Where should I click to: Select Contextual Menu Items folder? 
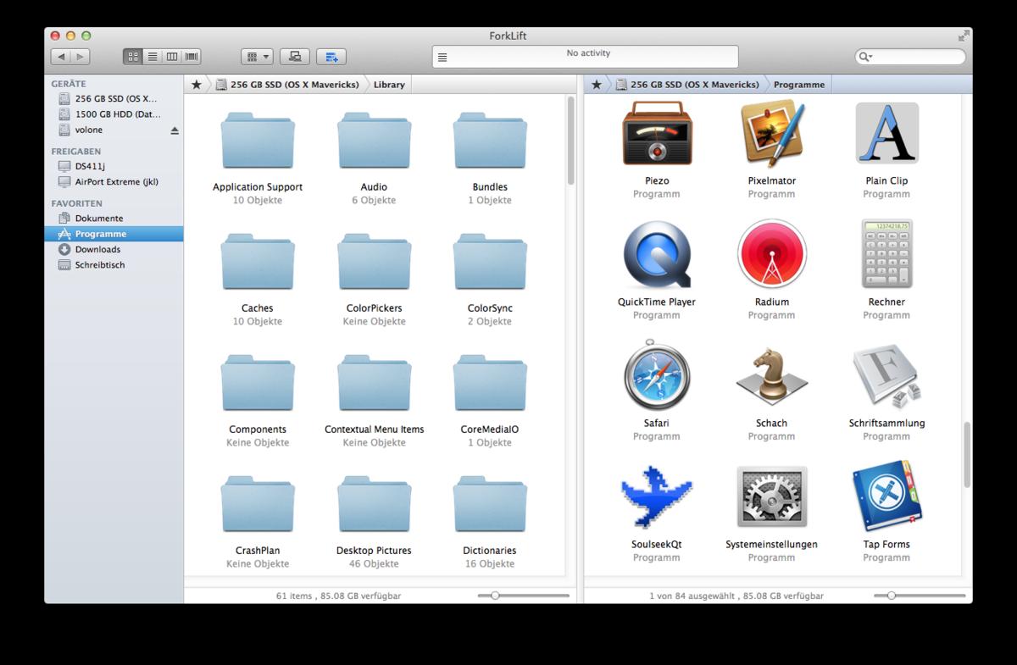[x=374, y=383]
